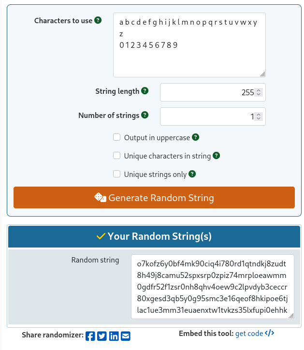Enable the Output in uppercase checkbox

[x=116, y=137]
